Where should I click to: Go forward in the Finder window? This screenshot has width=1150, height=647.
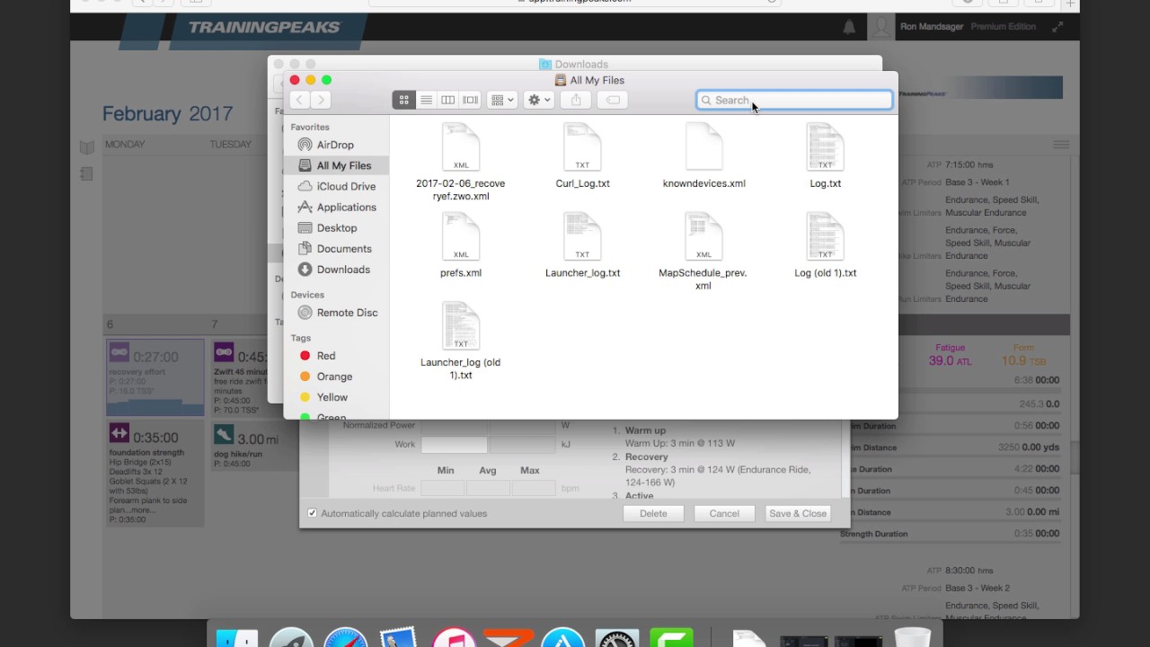321,100
